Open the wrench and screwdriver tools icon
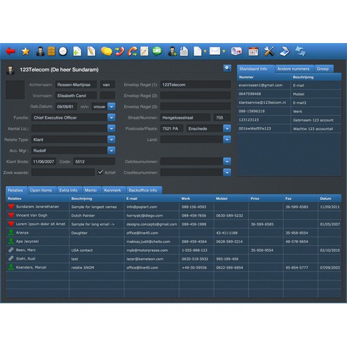This screenshot has width=347, height=347. click(269, 51)
